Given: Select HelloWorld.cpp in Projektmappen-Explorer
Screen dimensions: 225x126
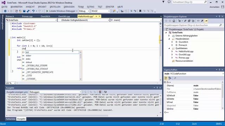Looking at the screenshot, I should [x=186, y=51].
